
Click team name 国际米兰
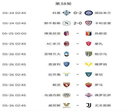click(x=103, y=13)
